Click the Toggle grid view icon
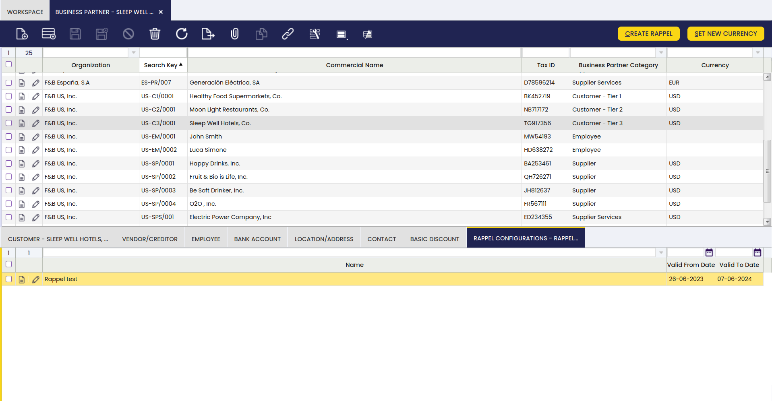The width and height of the screenshot is (772, 401). coord(342,34)
